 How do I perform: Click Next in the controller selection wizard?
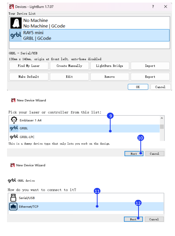134,154
